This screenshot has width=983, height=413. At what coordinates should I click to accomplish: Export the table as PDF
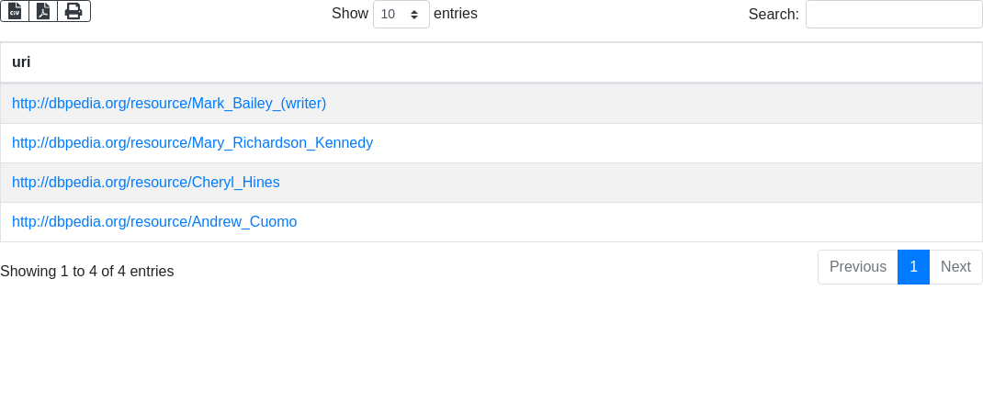click(x=43, y=11)
